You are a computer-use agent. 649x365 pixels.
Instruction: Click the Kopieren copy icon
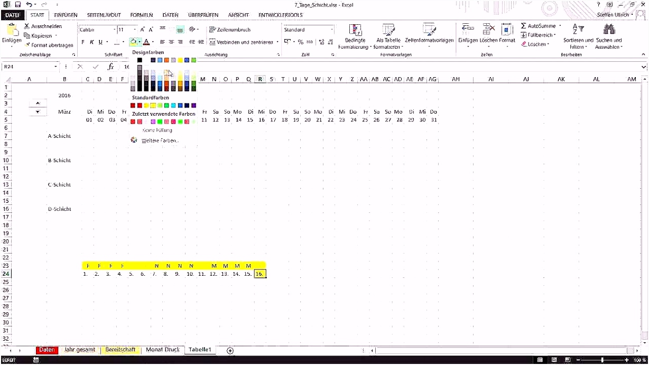27,35
